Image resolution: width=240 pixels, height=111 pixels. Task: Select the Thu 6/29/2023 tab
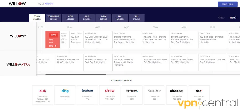120,18
